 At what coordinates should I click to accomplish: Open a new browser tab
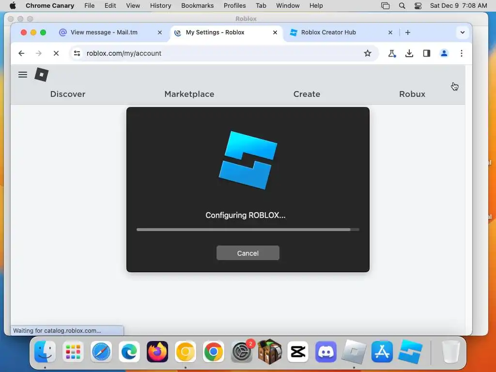[x=408, y=32]
